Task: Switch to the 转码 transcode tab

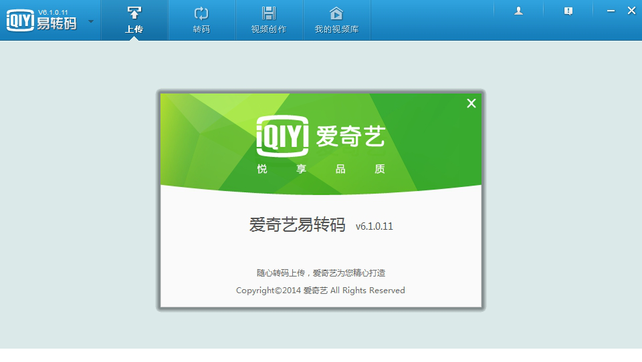Action: [201, 21]
